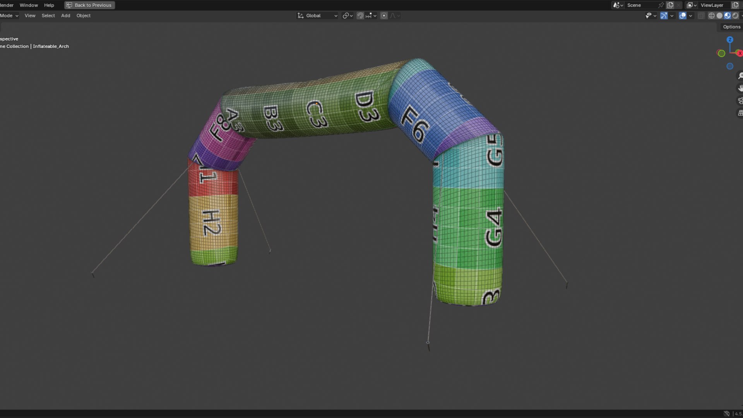743x418 pixels.
Task: Add new view layer icon
Action: [735, 5]
